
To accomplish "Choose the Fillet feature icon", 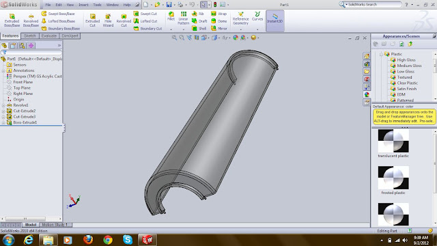I will [x=171, y=16].
